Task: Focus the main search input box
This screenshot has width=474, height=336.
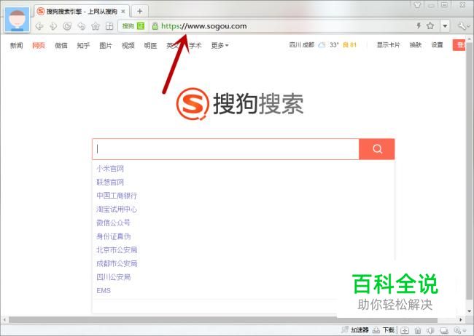Action: [x=225, y=149]
